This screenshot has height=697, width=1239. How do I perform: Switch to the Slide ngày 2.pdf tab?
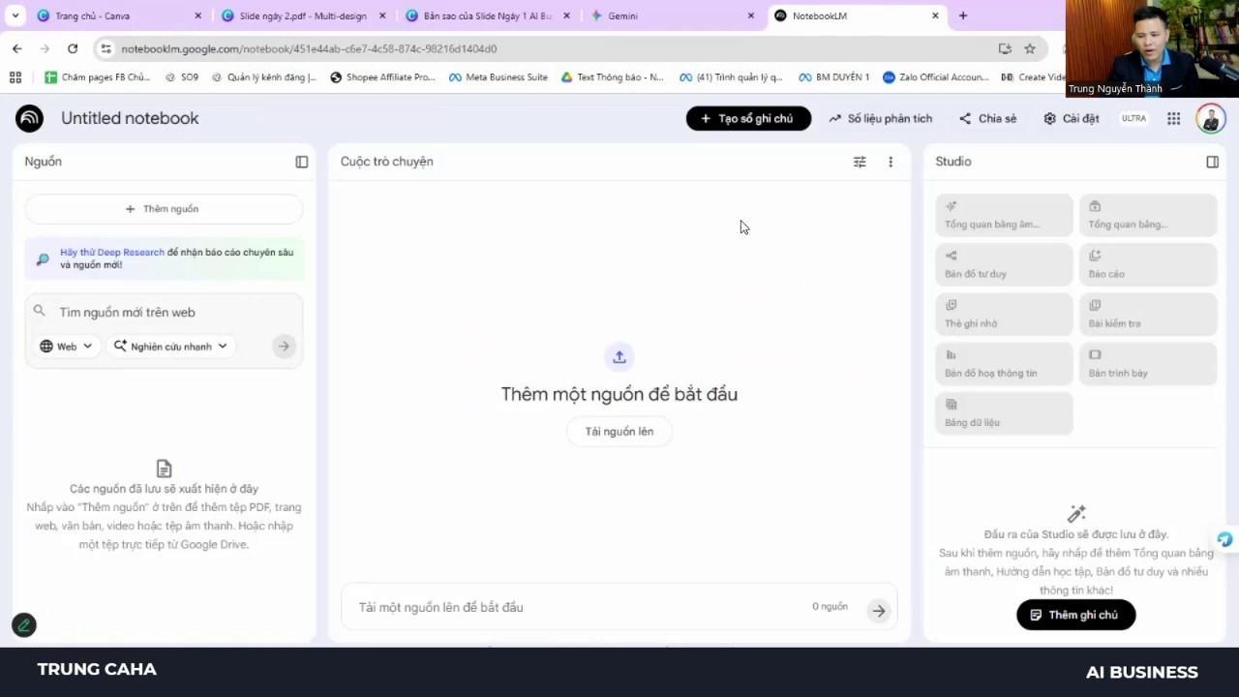coord(303,15)
